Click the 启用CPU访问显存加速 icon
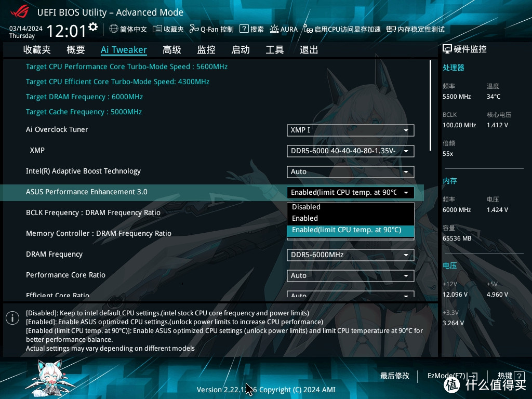The height and width of the screenshot is (399, 532). click(x=308, y=29)
